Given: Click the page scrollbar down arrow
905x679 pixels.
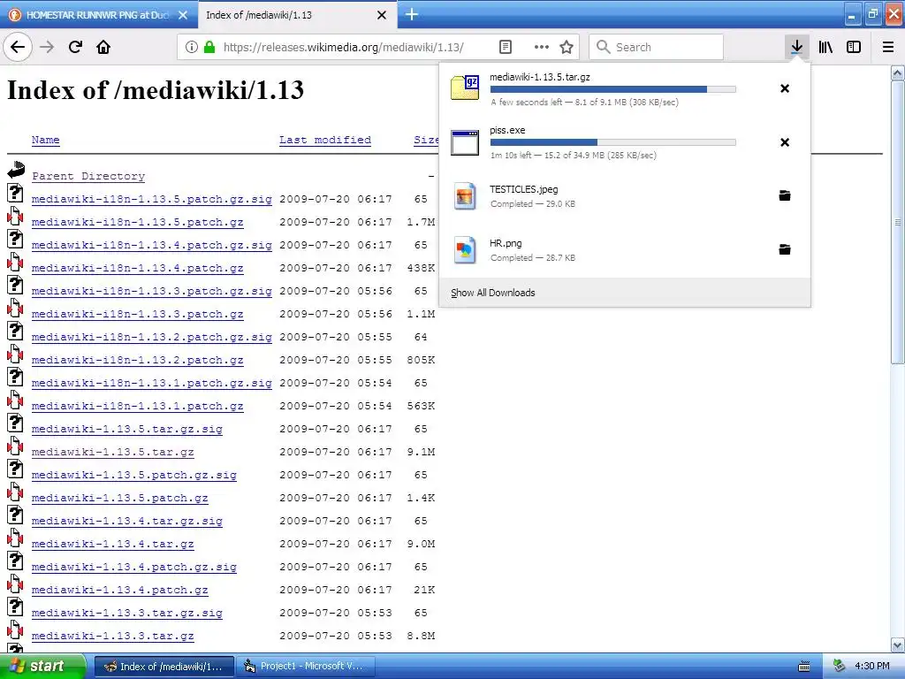Looking at the screenshot, I should point(898,645).
